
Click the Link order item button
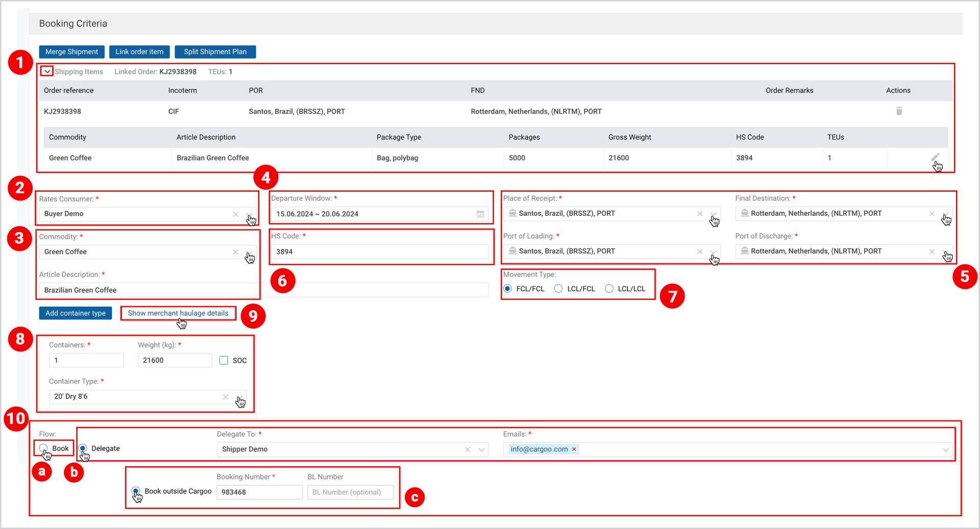[139, 52]
